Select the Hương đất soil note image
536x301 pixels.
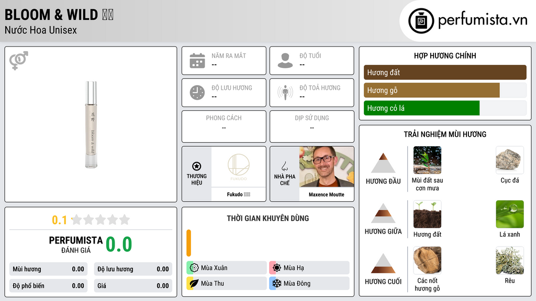point(427,214)
